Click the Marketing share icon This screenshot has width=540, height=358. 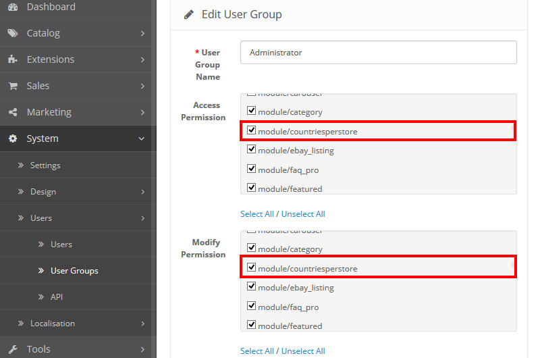(x=13, y=112)
